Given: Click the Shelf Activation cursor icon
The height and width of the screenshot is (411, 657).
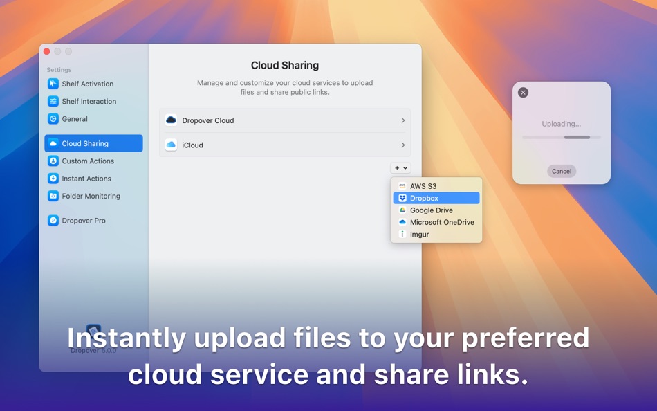Looking at the screenshot, I should pos(53,84).
